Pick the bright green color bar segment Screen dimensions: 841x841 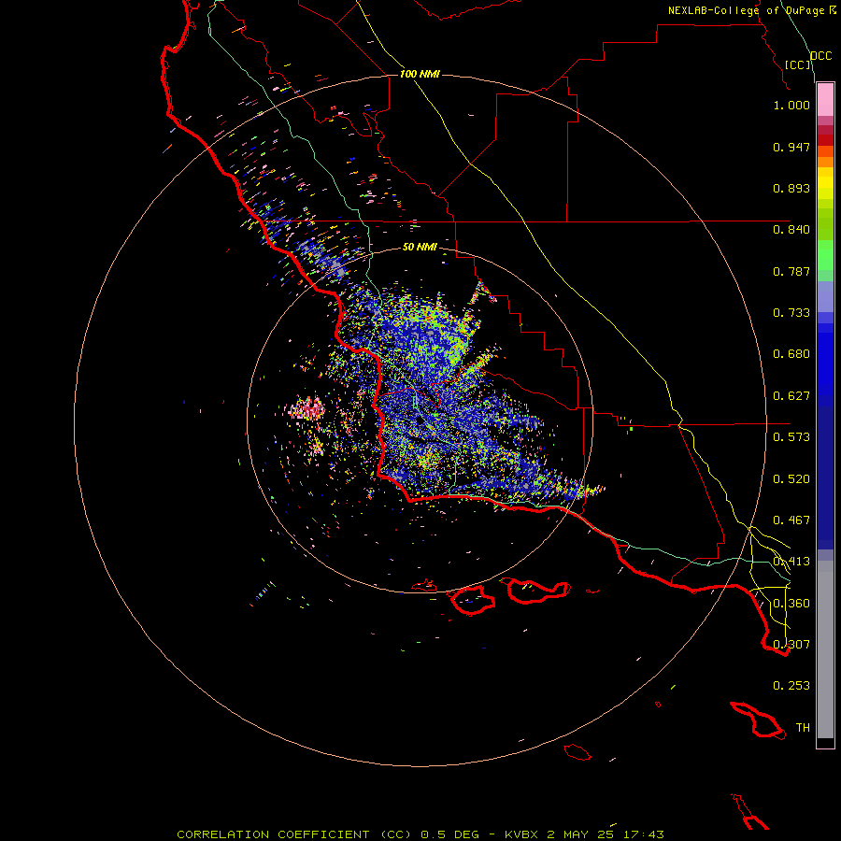click(825, 255)
